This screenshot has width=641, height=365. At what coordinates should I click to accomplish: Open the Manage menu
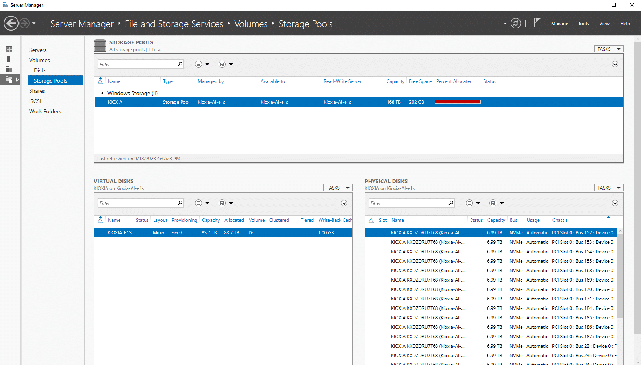point(559,24)
